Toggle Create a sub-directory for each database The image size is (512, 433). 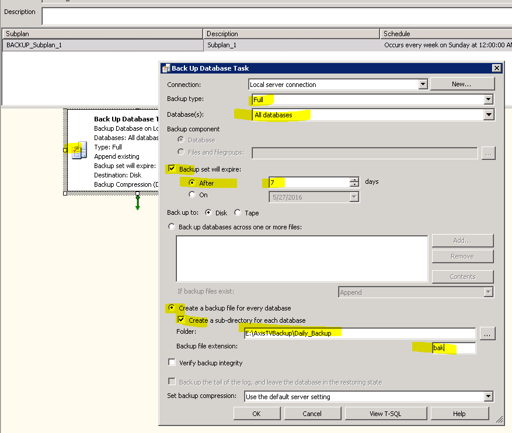181,319
